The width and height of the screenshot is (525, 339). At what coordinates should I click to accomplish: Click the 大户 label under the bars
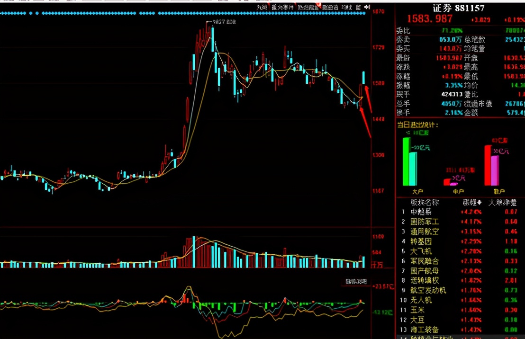[x=417, y=191]
